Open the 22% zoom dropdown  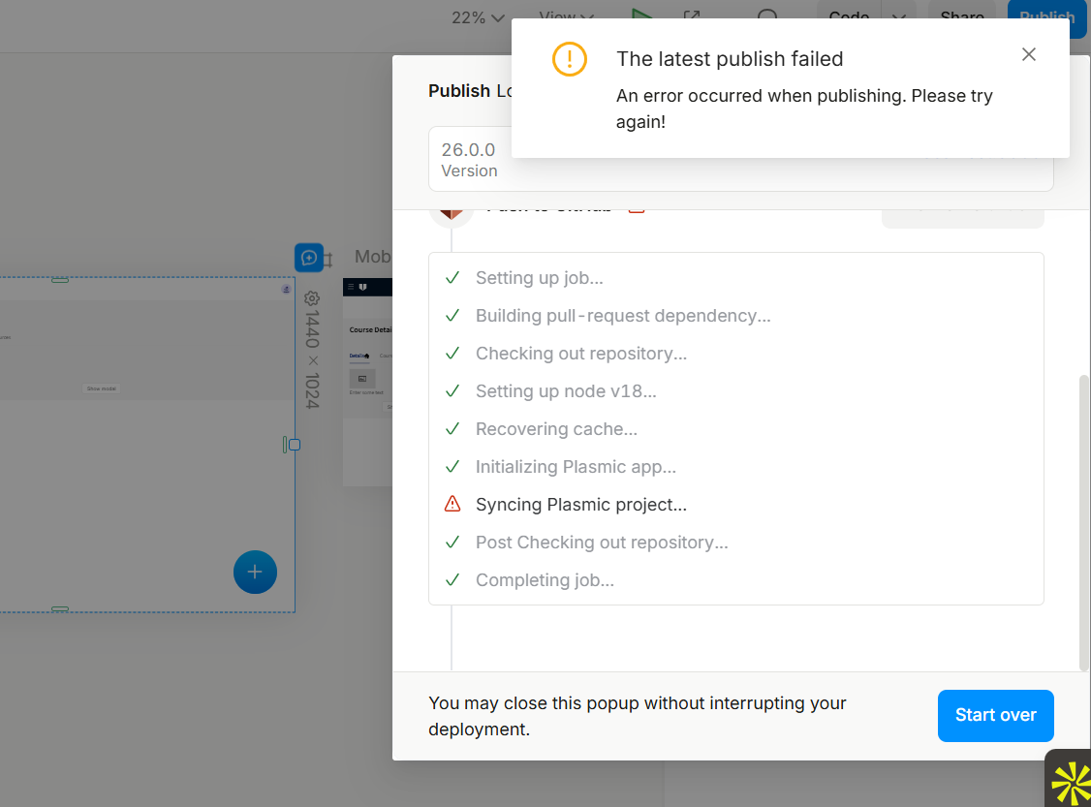[479, 17]
